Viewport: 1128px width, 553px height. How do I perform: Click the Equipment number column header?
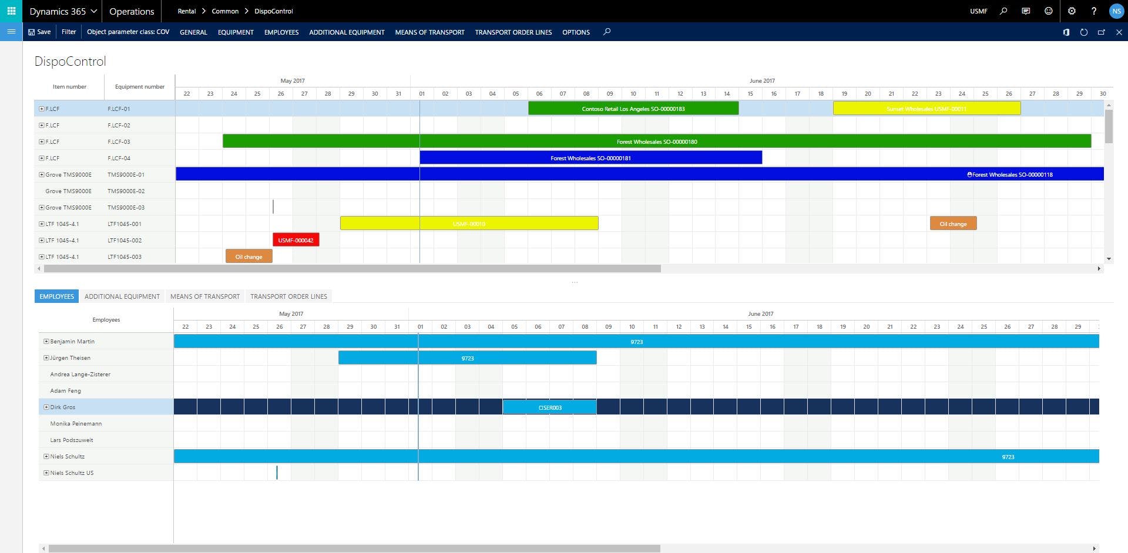tap(139, 87)
